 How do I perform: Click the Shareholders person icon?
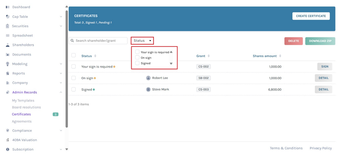(x=8, y=45)
